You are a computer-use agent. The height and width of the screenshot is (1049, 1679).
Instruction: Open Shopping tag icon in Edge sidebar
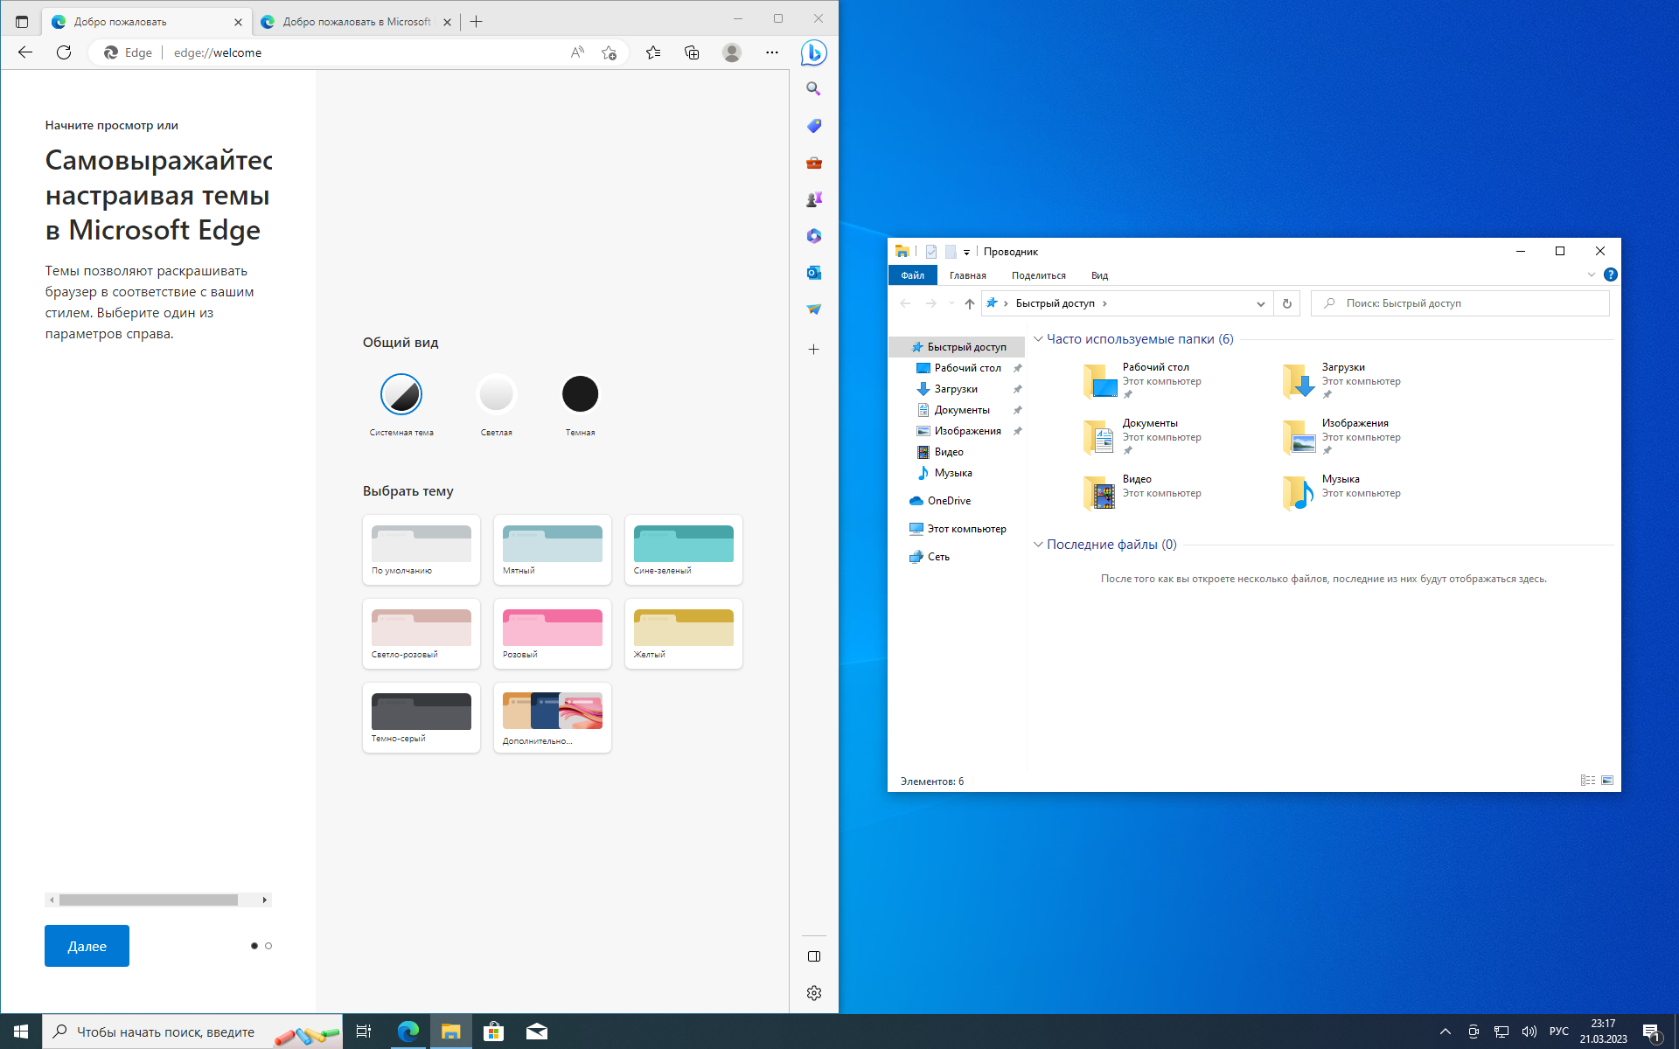[813, 126]
